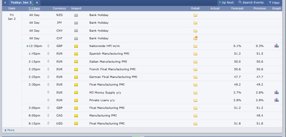Click the Currency column header
The height and width of the screenshot is (137, 286).
[59, 8]
